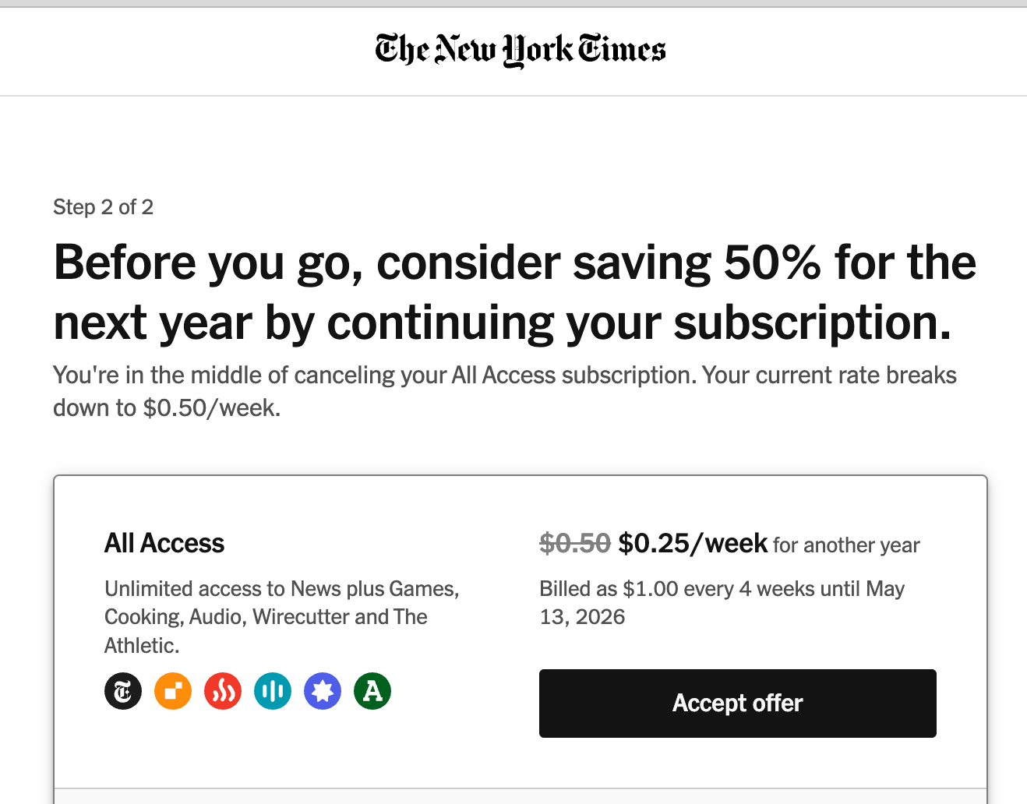Viewport: 1027px width, 804px height.
Task: Click the 'Before you go' headline
Action: point(514,292)
